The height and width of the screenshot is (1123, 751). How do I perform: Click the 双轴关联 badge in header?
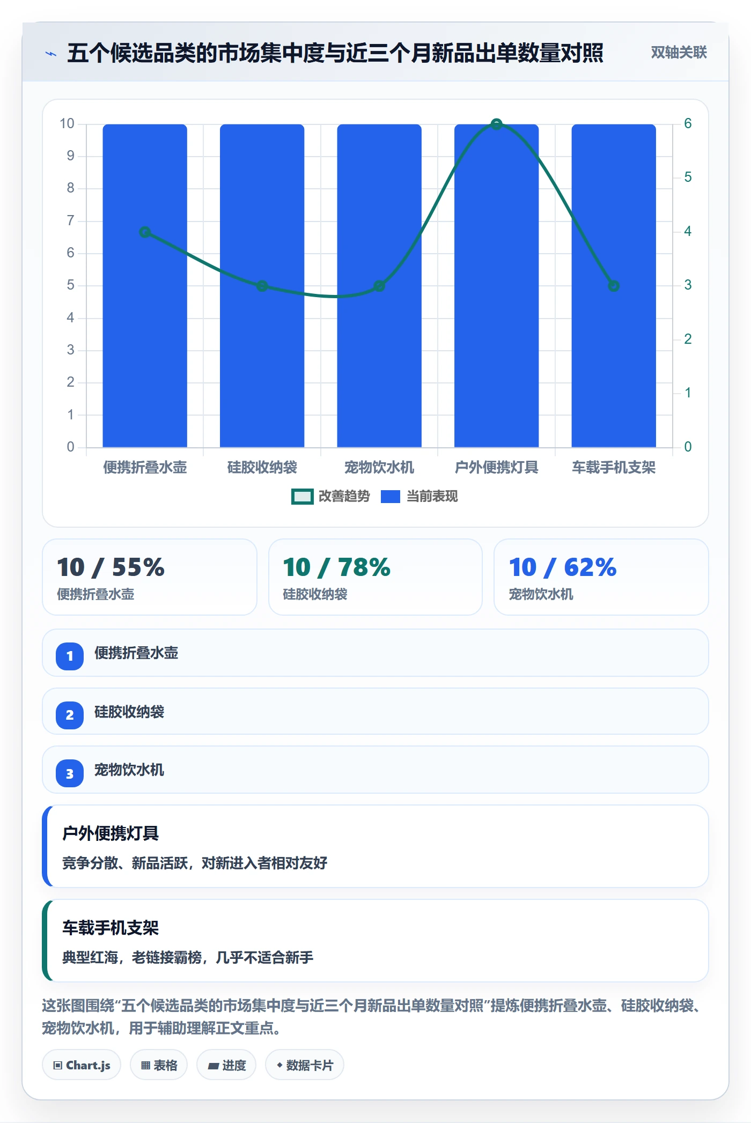coord(679,53)
